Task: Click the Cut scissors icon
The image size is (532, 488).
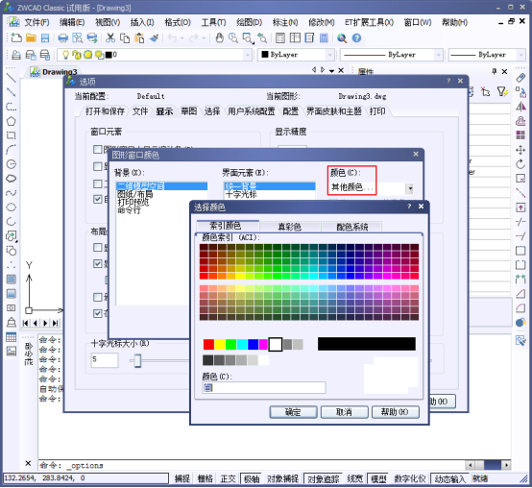Action: tap(110, 38)
